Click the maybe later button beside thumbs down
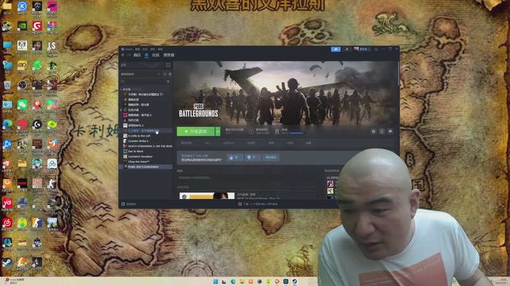This screenshot has height=286, width=510. [270, 157]
